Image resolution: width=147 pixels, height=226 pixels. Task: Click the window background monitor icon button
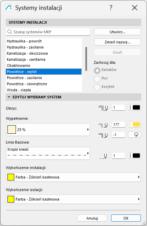click(x=134, y=135)
